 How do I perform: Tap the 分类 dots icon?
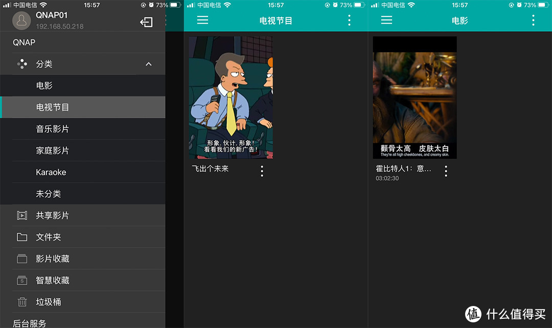[x=22, y=64]
